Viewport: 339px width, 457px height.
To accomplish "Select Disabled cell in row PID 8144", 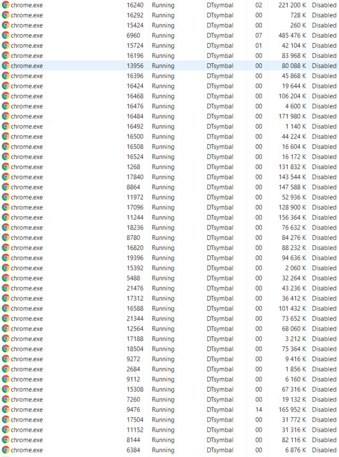I will pyautogui.click(x=324, y=440).
